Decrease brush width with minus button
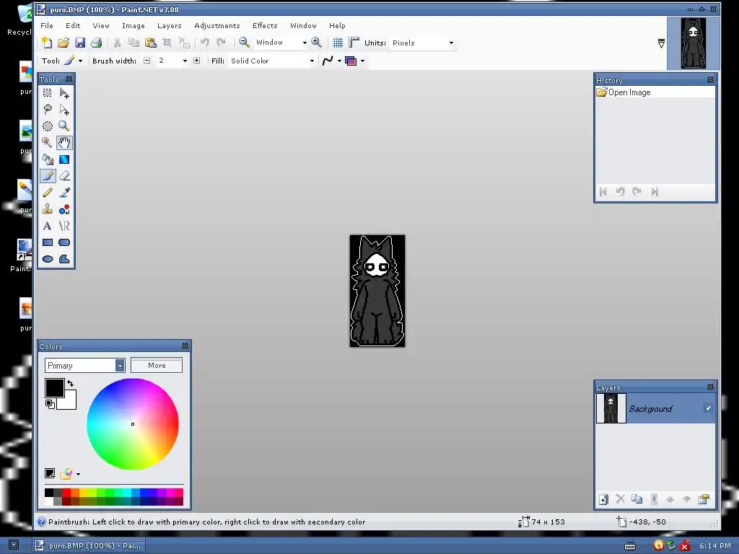The image size is (739, 554). point(147,61)
